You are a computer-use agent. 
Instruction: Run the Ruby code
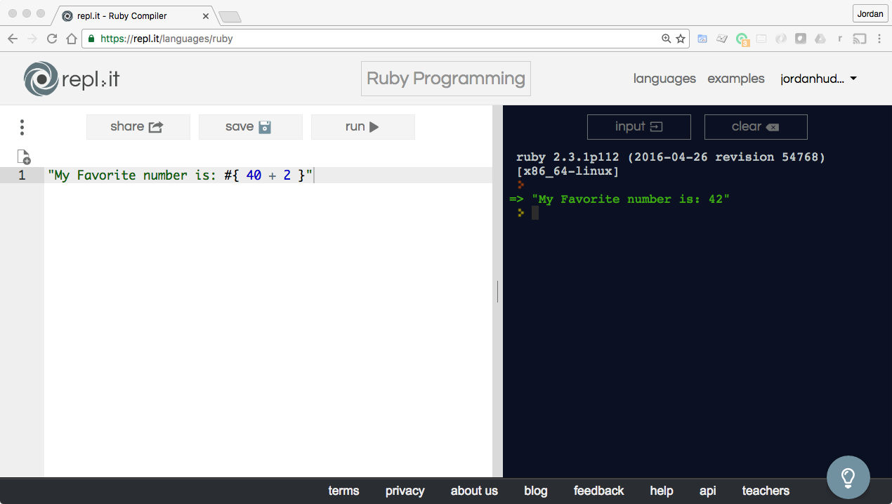click(362, 127)
